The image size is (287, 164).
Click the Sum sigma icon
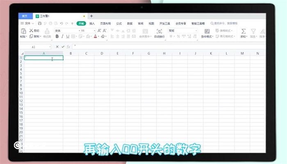click(244, 31)
